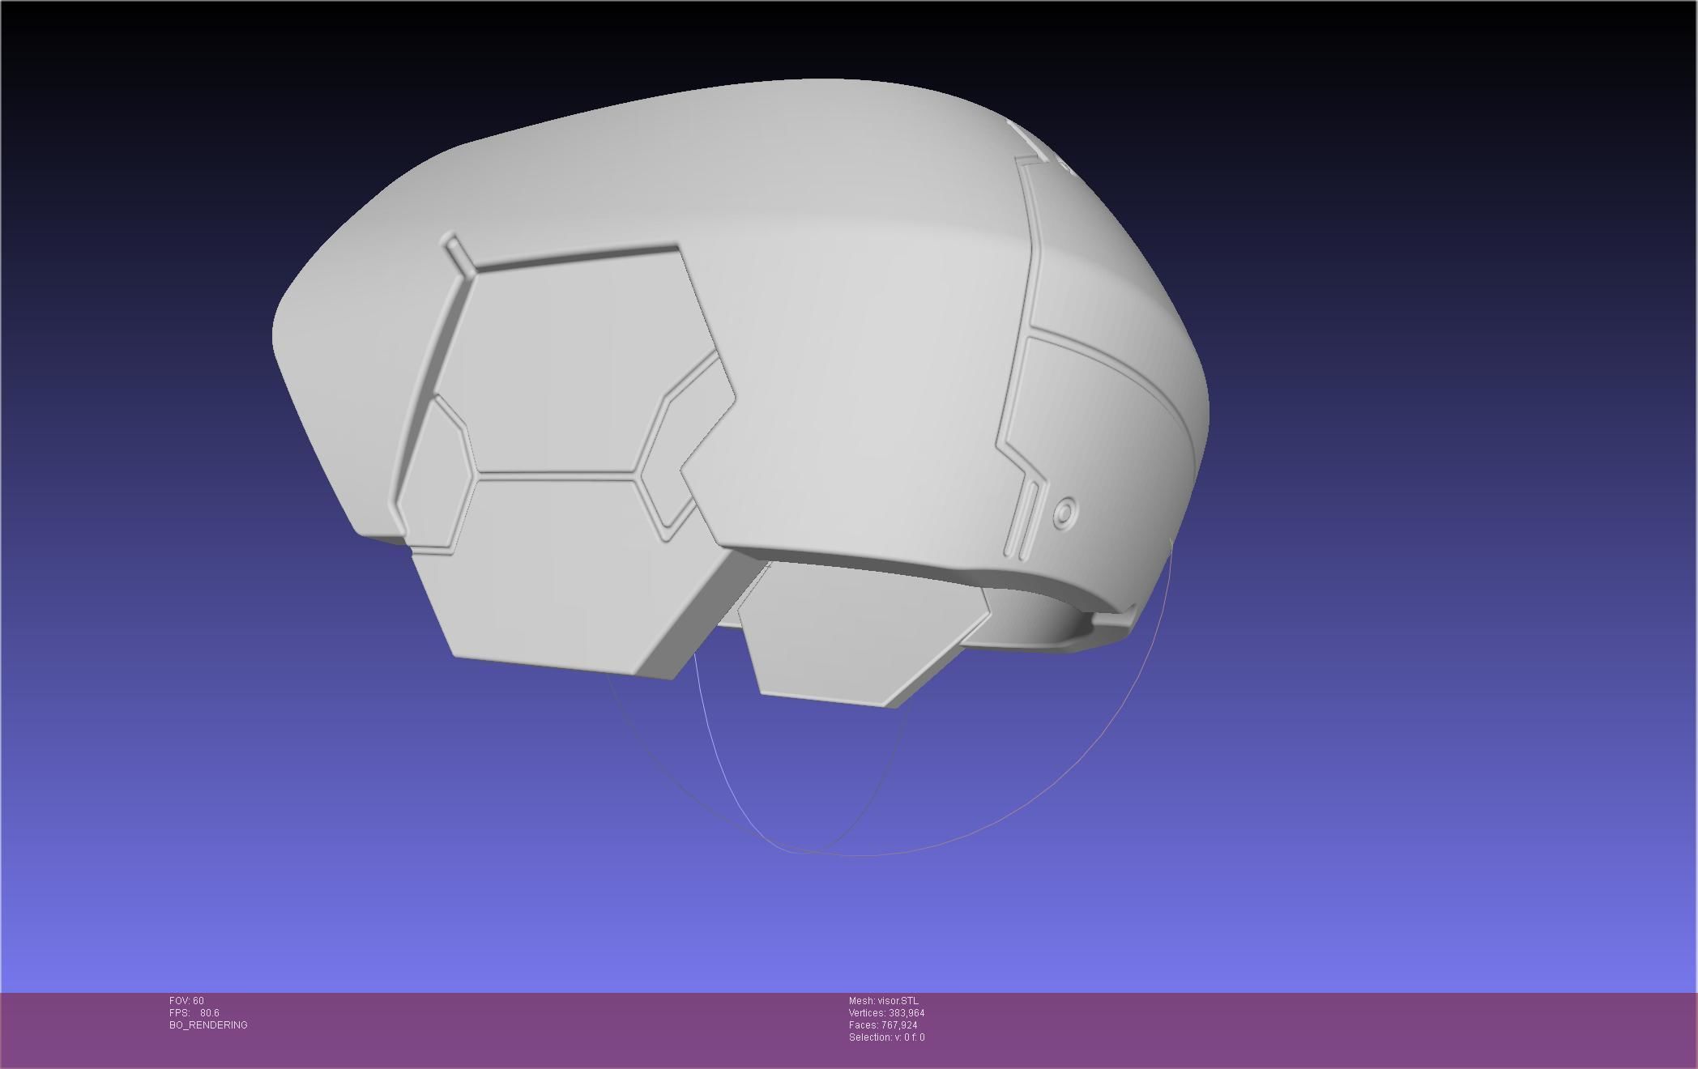Click the "BO_RENDERING" status label
Image resolution: width=1698 pixels, height=1069 pixels.
[x=208, y=1025]
